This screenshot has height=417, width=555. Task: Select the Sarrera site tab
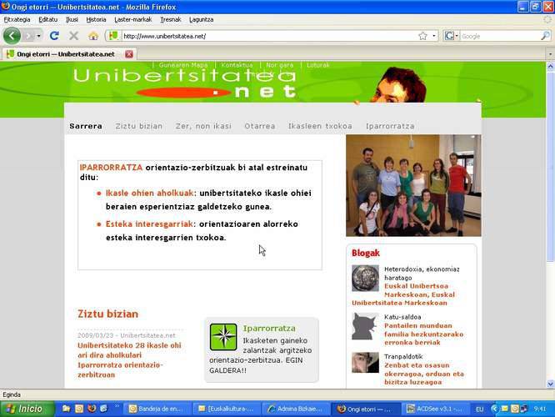[86, 126]
